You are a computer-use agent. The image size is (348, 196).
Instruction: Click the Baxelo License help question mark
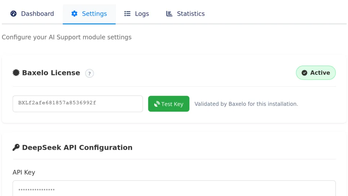click(x=90, y=74)
